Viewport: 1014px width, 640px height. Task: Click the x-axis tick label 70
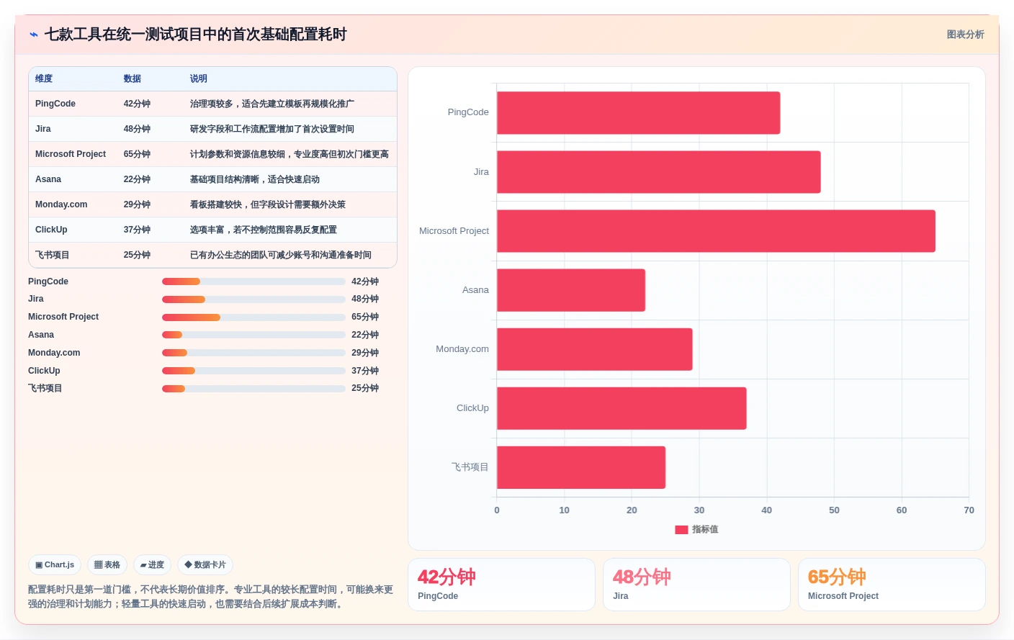969,510
